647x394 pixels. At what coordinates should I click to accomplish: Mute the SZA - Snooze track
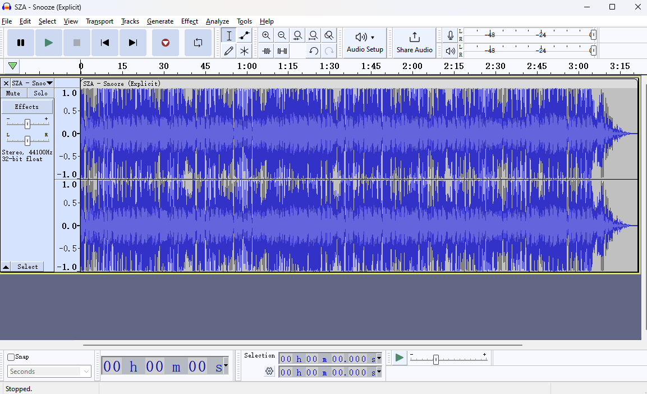click(13, 93)
